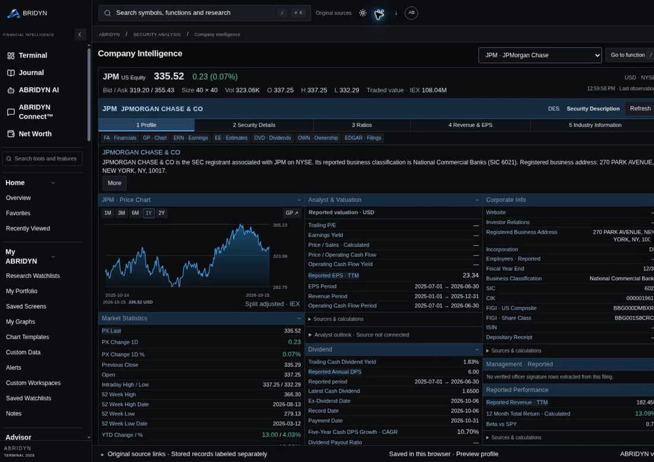Focus the symbols and research search field
The width and height of the screenshot is (654, 462).
tap(205, 13)
